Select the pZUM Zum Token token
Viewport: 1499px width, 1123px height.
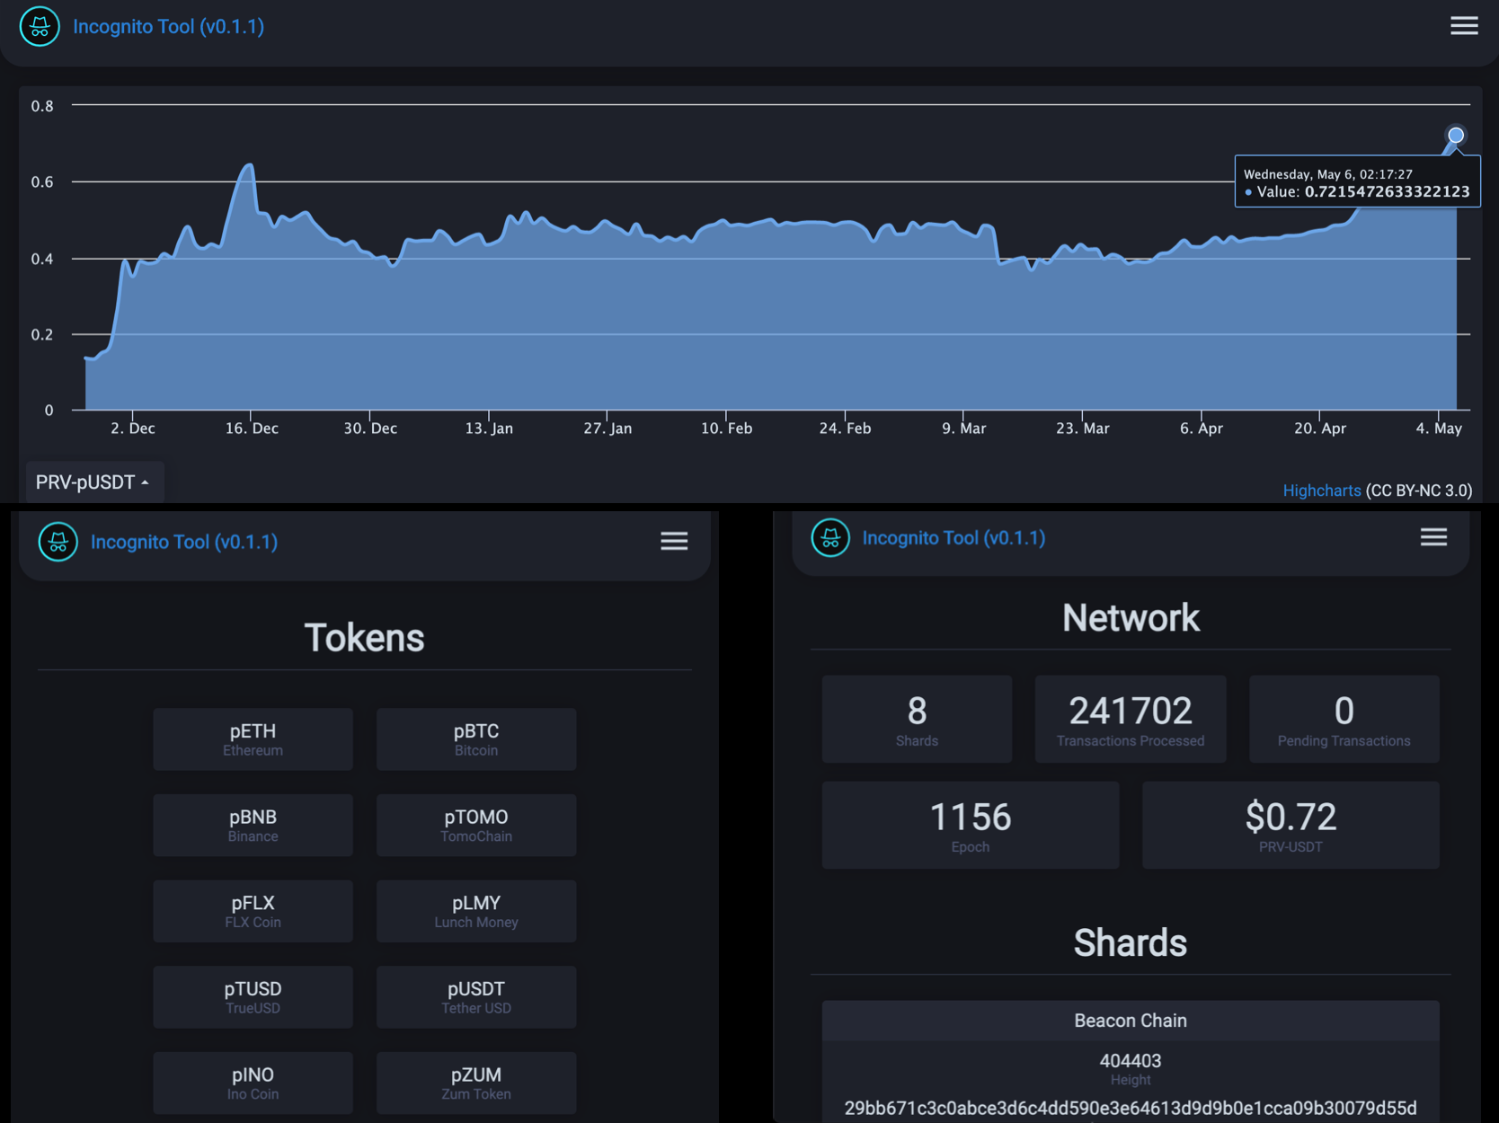[476, 1083]
